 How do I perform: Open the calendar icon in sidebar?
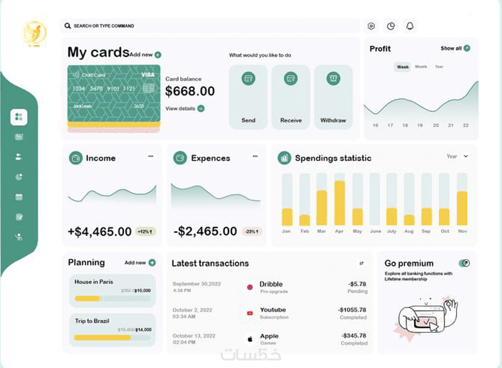pos(19,197)
